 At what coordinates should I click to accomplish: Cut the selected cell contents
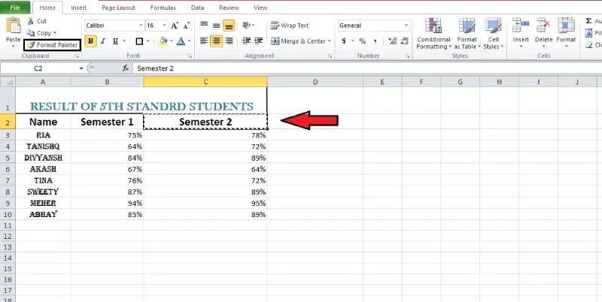37,21
